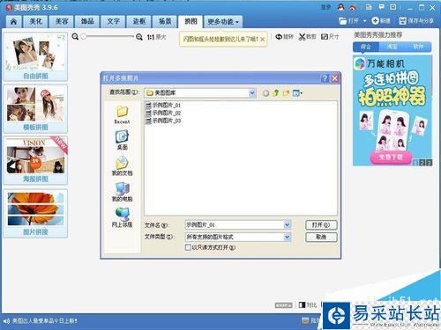Select the 模板拼图 collage mode

(35, 109)
